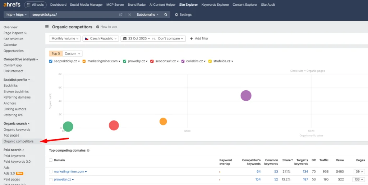Collapse the Backlink profile sidebar section
Screen dimensions: 368x185
(x=17, y=80)
